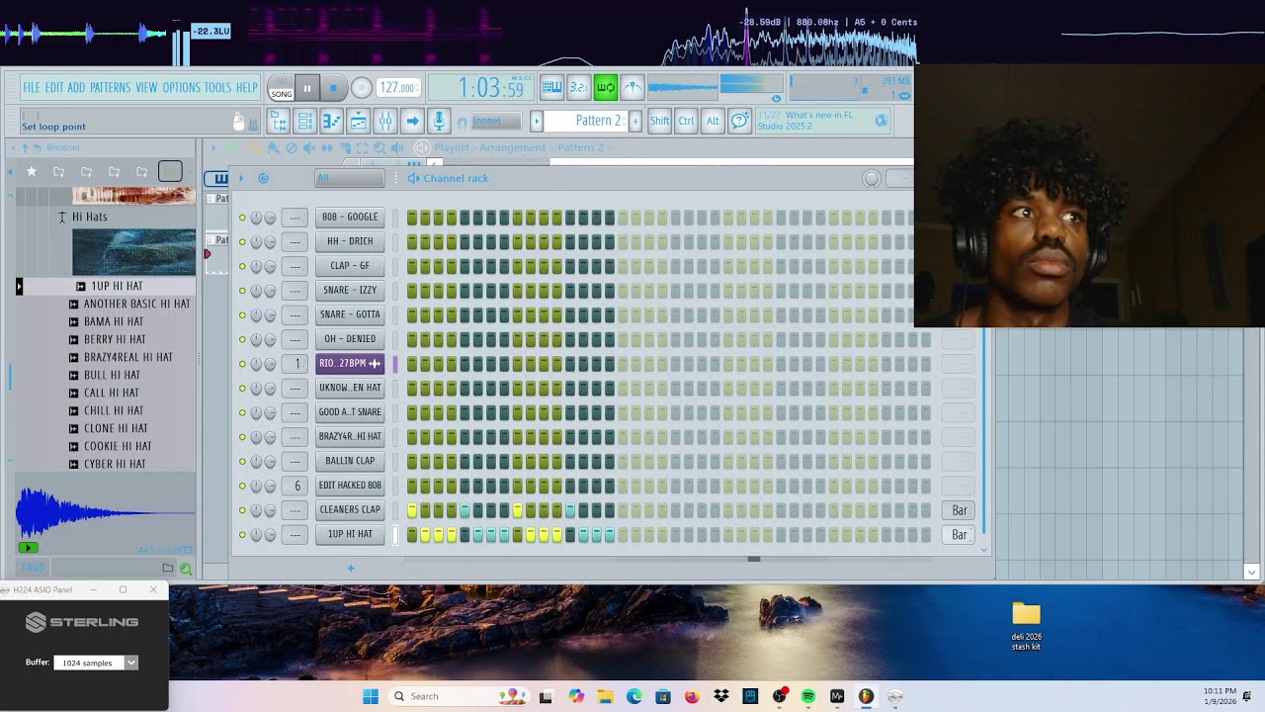
Task: Open Bar dropdown on 1UP HI HAT row
Action: click(x=959, y=535)
